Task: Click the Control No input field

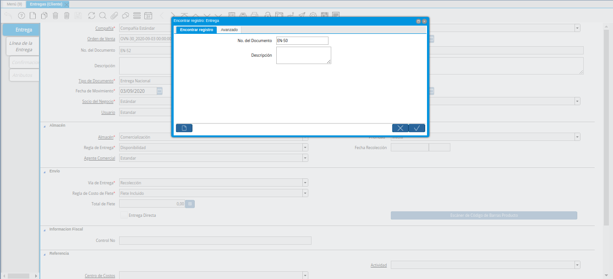Action: 215,241
